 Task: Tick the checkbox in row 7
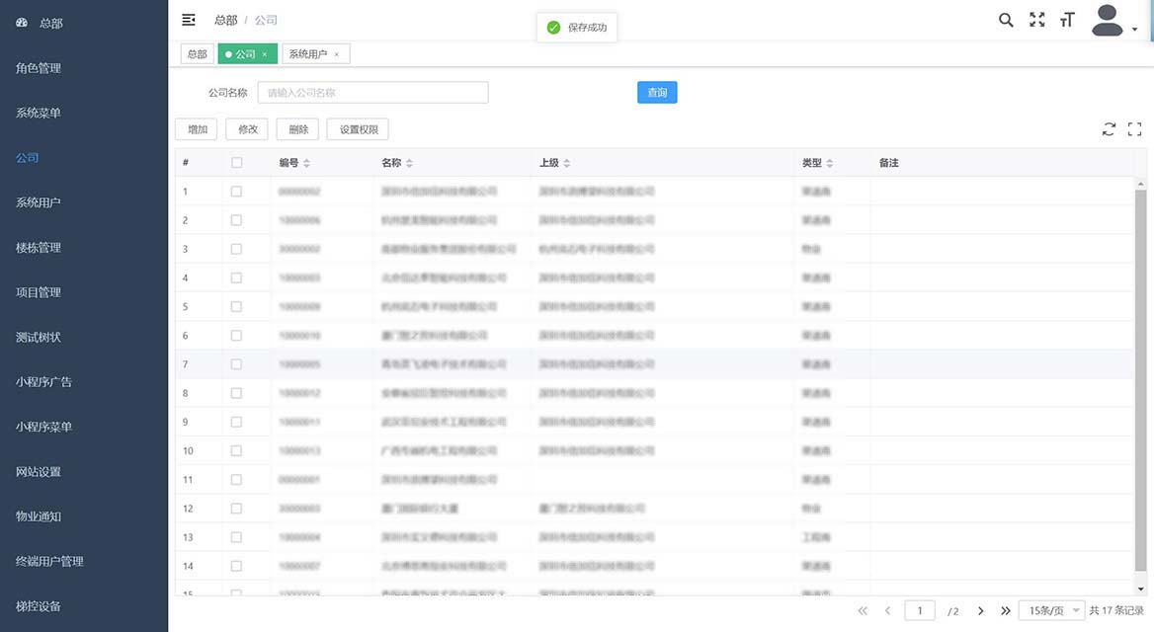(236, 364)
